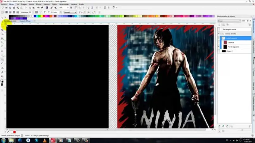Image resolution: width=255 pixels, height=143 pixels.
Task: Open the Archivo menu
Action: tap(4, 4)
